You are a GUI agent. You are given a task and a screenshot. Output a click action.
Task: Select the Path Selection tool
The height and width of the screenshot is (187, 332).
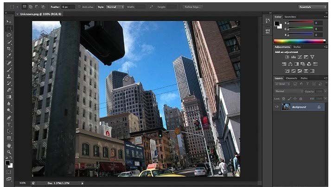click(x=9, y=131)
